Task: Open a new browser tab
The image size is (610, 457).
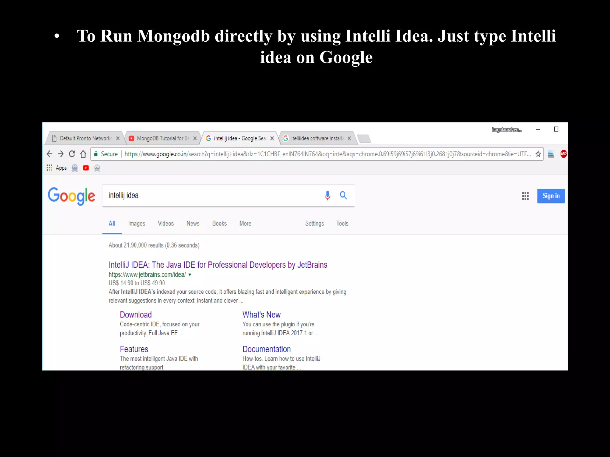Action: click(x=364, y=139)
